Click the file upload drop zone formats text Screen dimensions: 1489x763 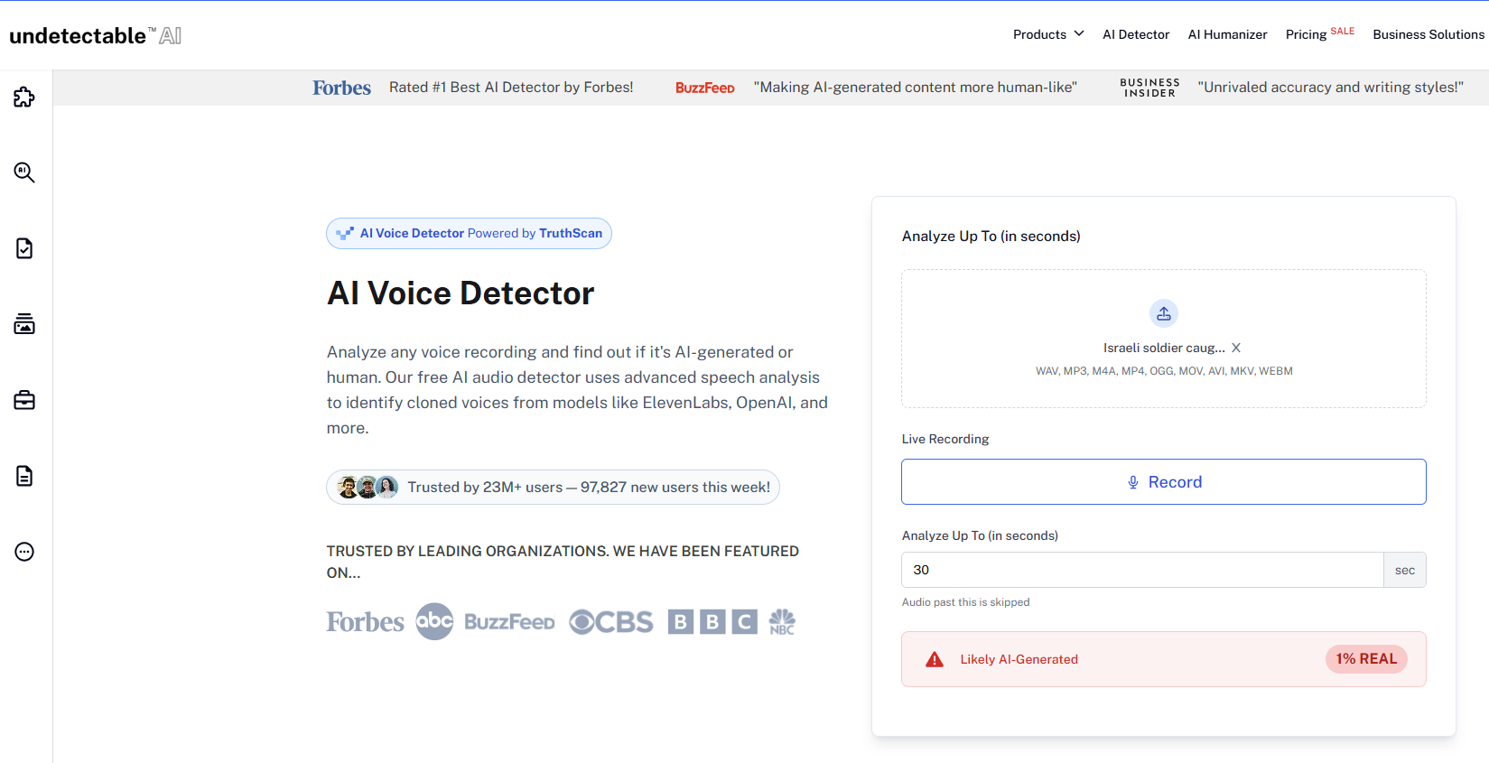(1164, 371)
